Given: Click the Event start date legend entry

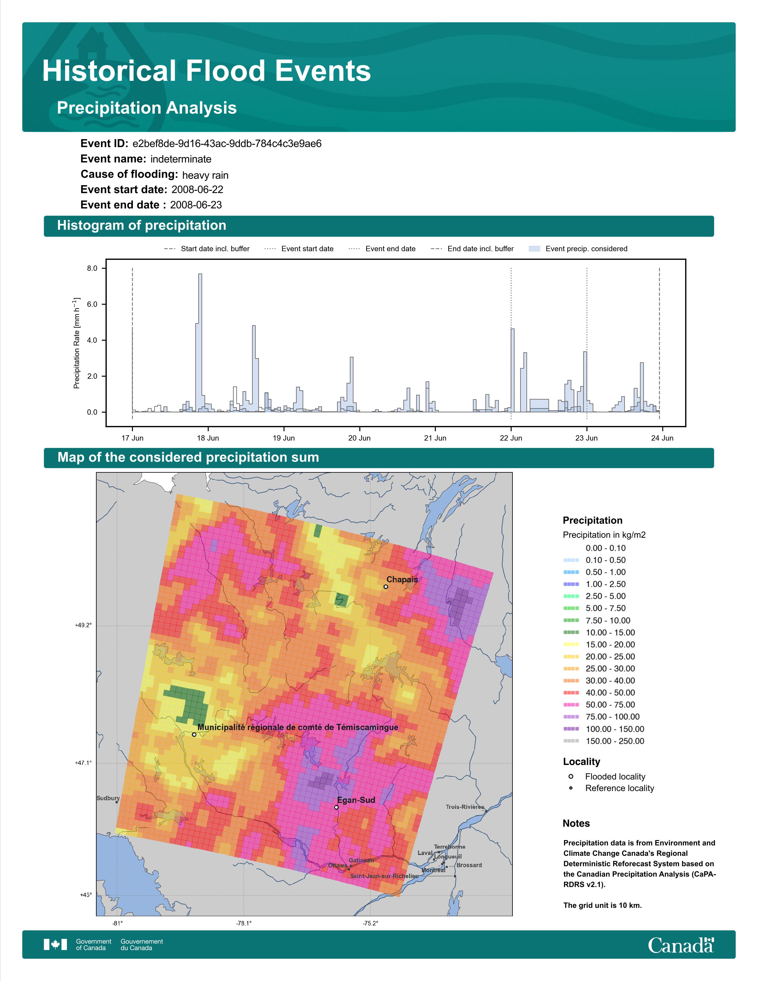Looking at the screenshot, I should coord(299,249).
